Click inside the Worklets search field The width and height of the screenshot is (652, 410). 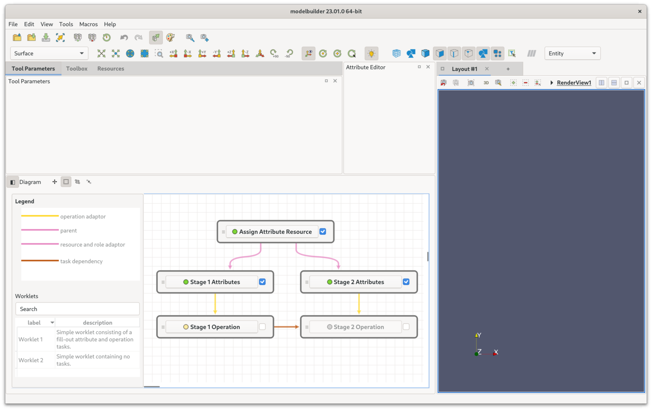[x=77, y=309]
